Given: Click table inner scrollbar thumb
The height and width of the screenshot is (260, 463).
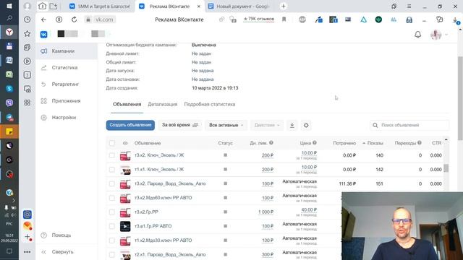Looking at the screenshot, I should pos(446,168).
